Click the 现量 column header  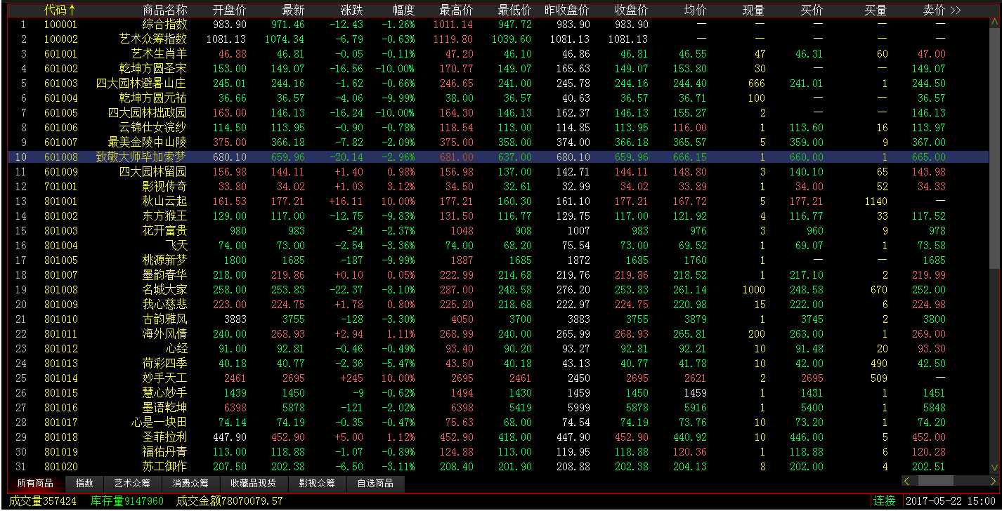tap(753, 11)
